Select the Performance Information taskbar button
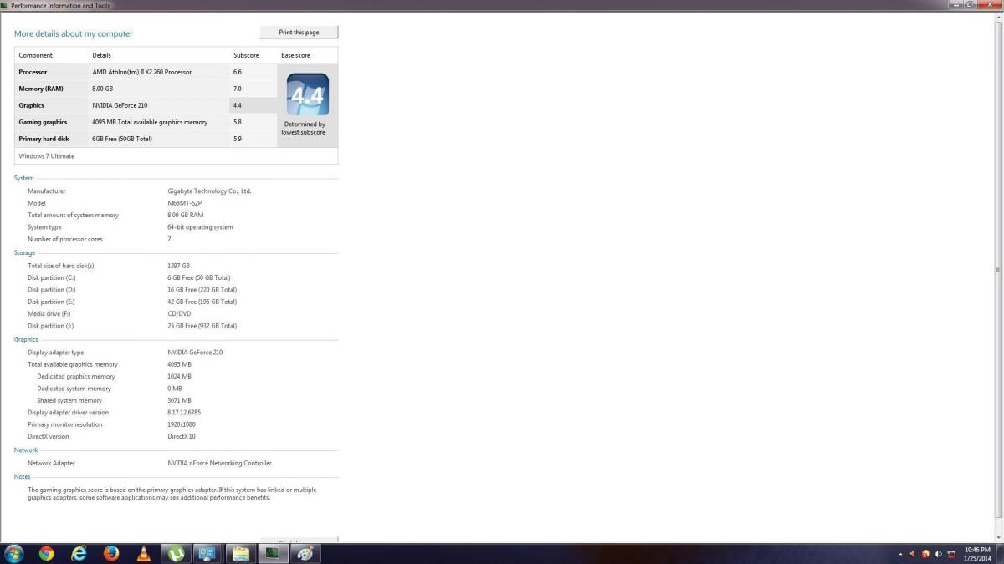 273,553
